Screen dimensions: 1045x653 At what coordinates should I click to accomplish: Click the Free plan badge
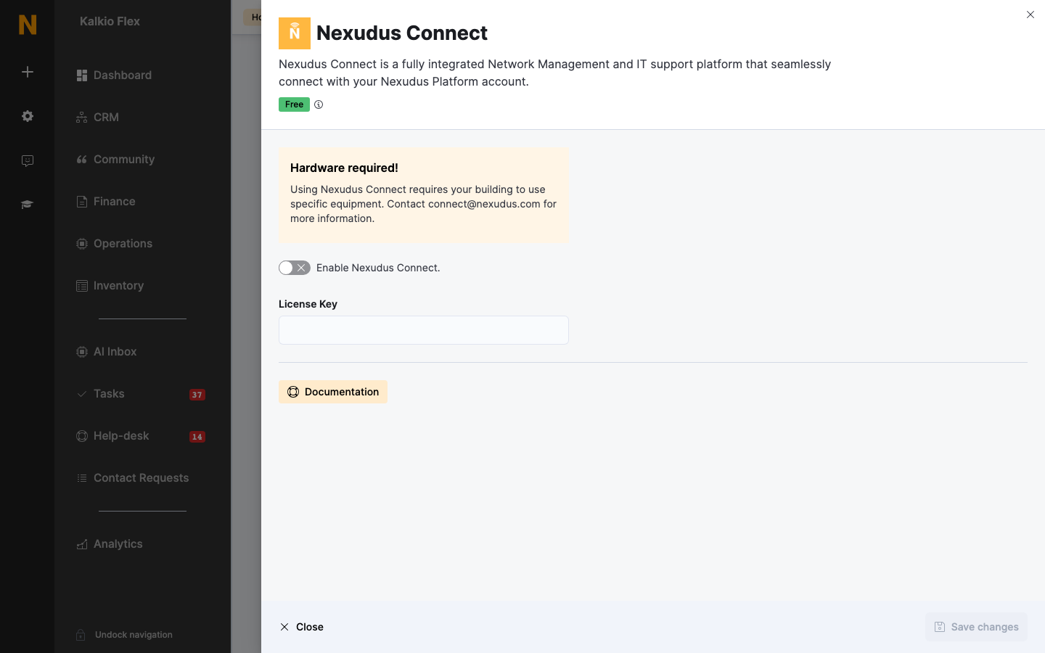[x=294, y=104]
